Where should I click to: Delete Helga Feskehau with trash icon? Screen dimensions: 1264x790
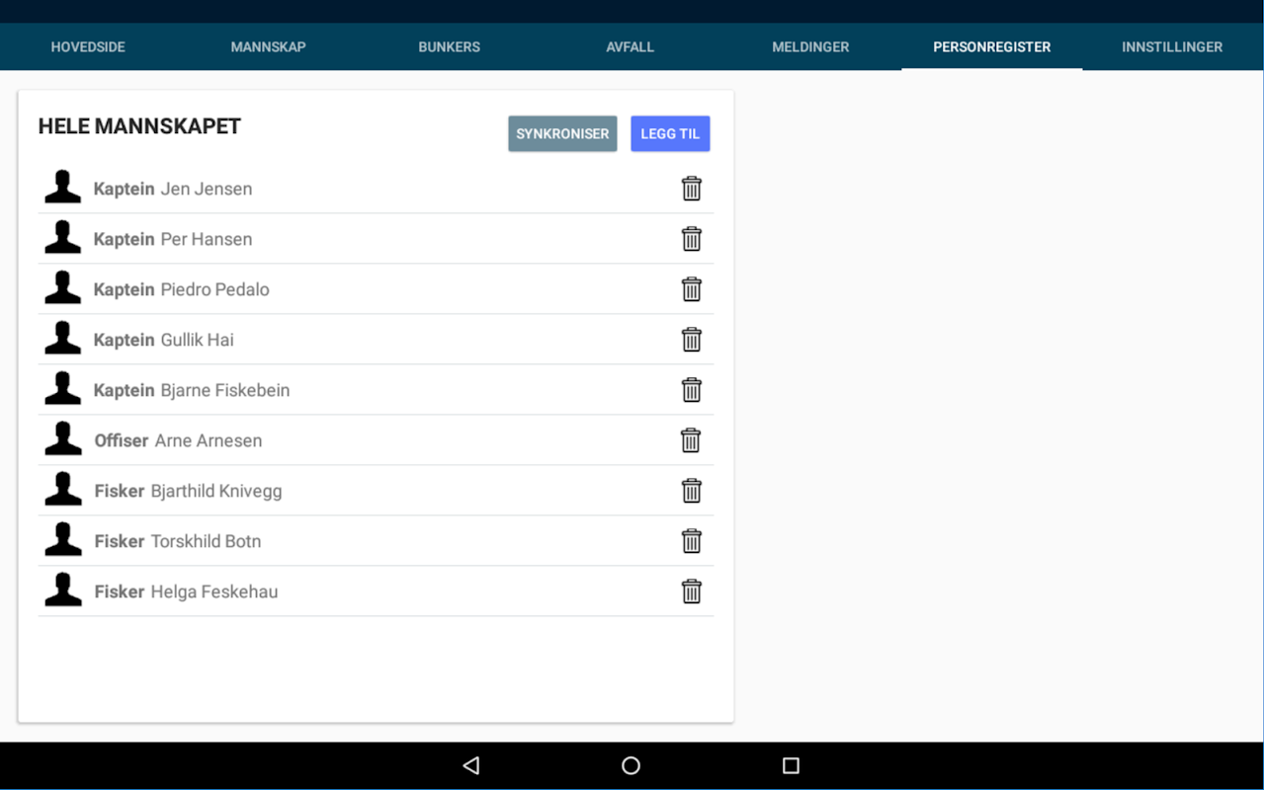tap(692, 592)
